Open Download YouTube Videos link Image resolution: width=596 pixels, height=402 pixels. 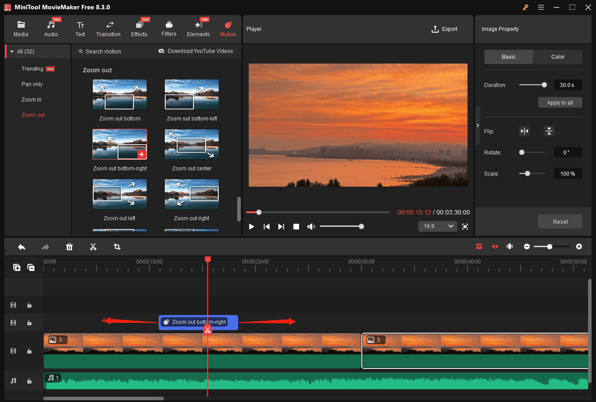coord(196,51)
